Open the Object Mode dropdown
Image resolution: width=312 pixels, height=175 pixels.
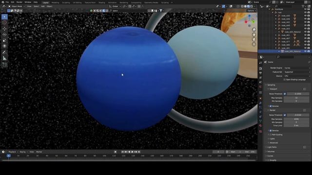click(x=17, y=6)
